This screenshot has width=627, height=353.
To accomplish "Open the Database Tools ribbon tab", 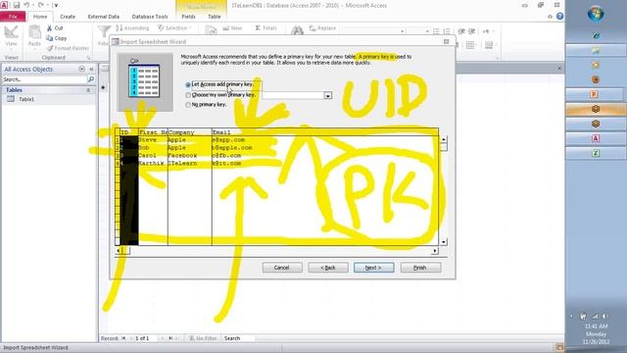I will tap(150, 17).
